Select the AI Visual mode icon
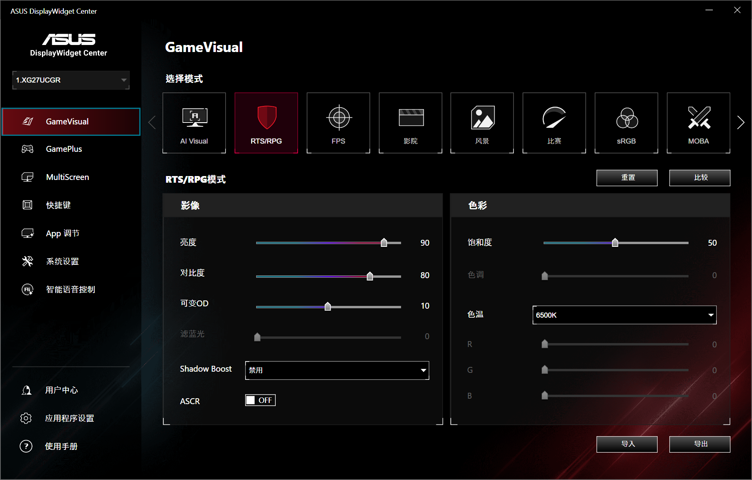 click(194, 122)
